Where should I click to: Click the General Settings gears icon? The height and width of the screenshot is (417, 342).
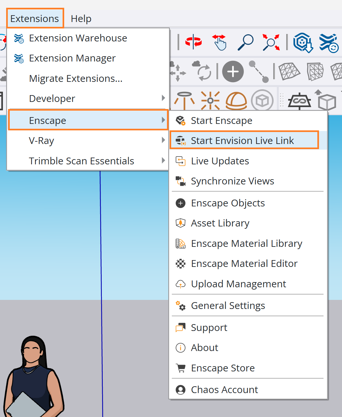(x=181, y=306)
